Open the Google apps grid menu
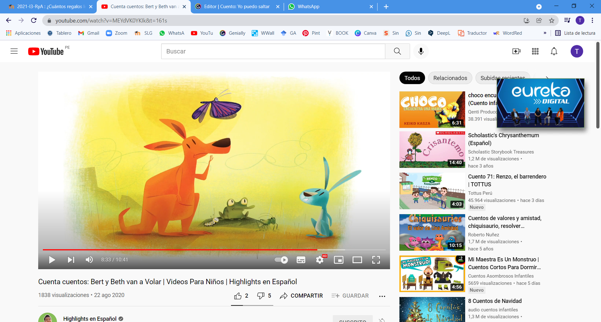This screenshot has height=322, width=601. pyautogui.click(x=535, y=51)
